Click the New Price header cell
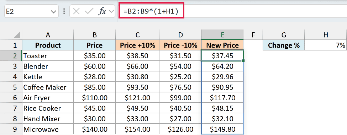 222,45
